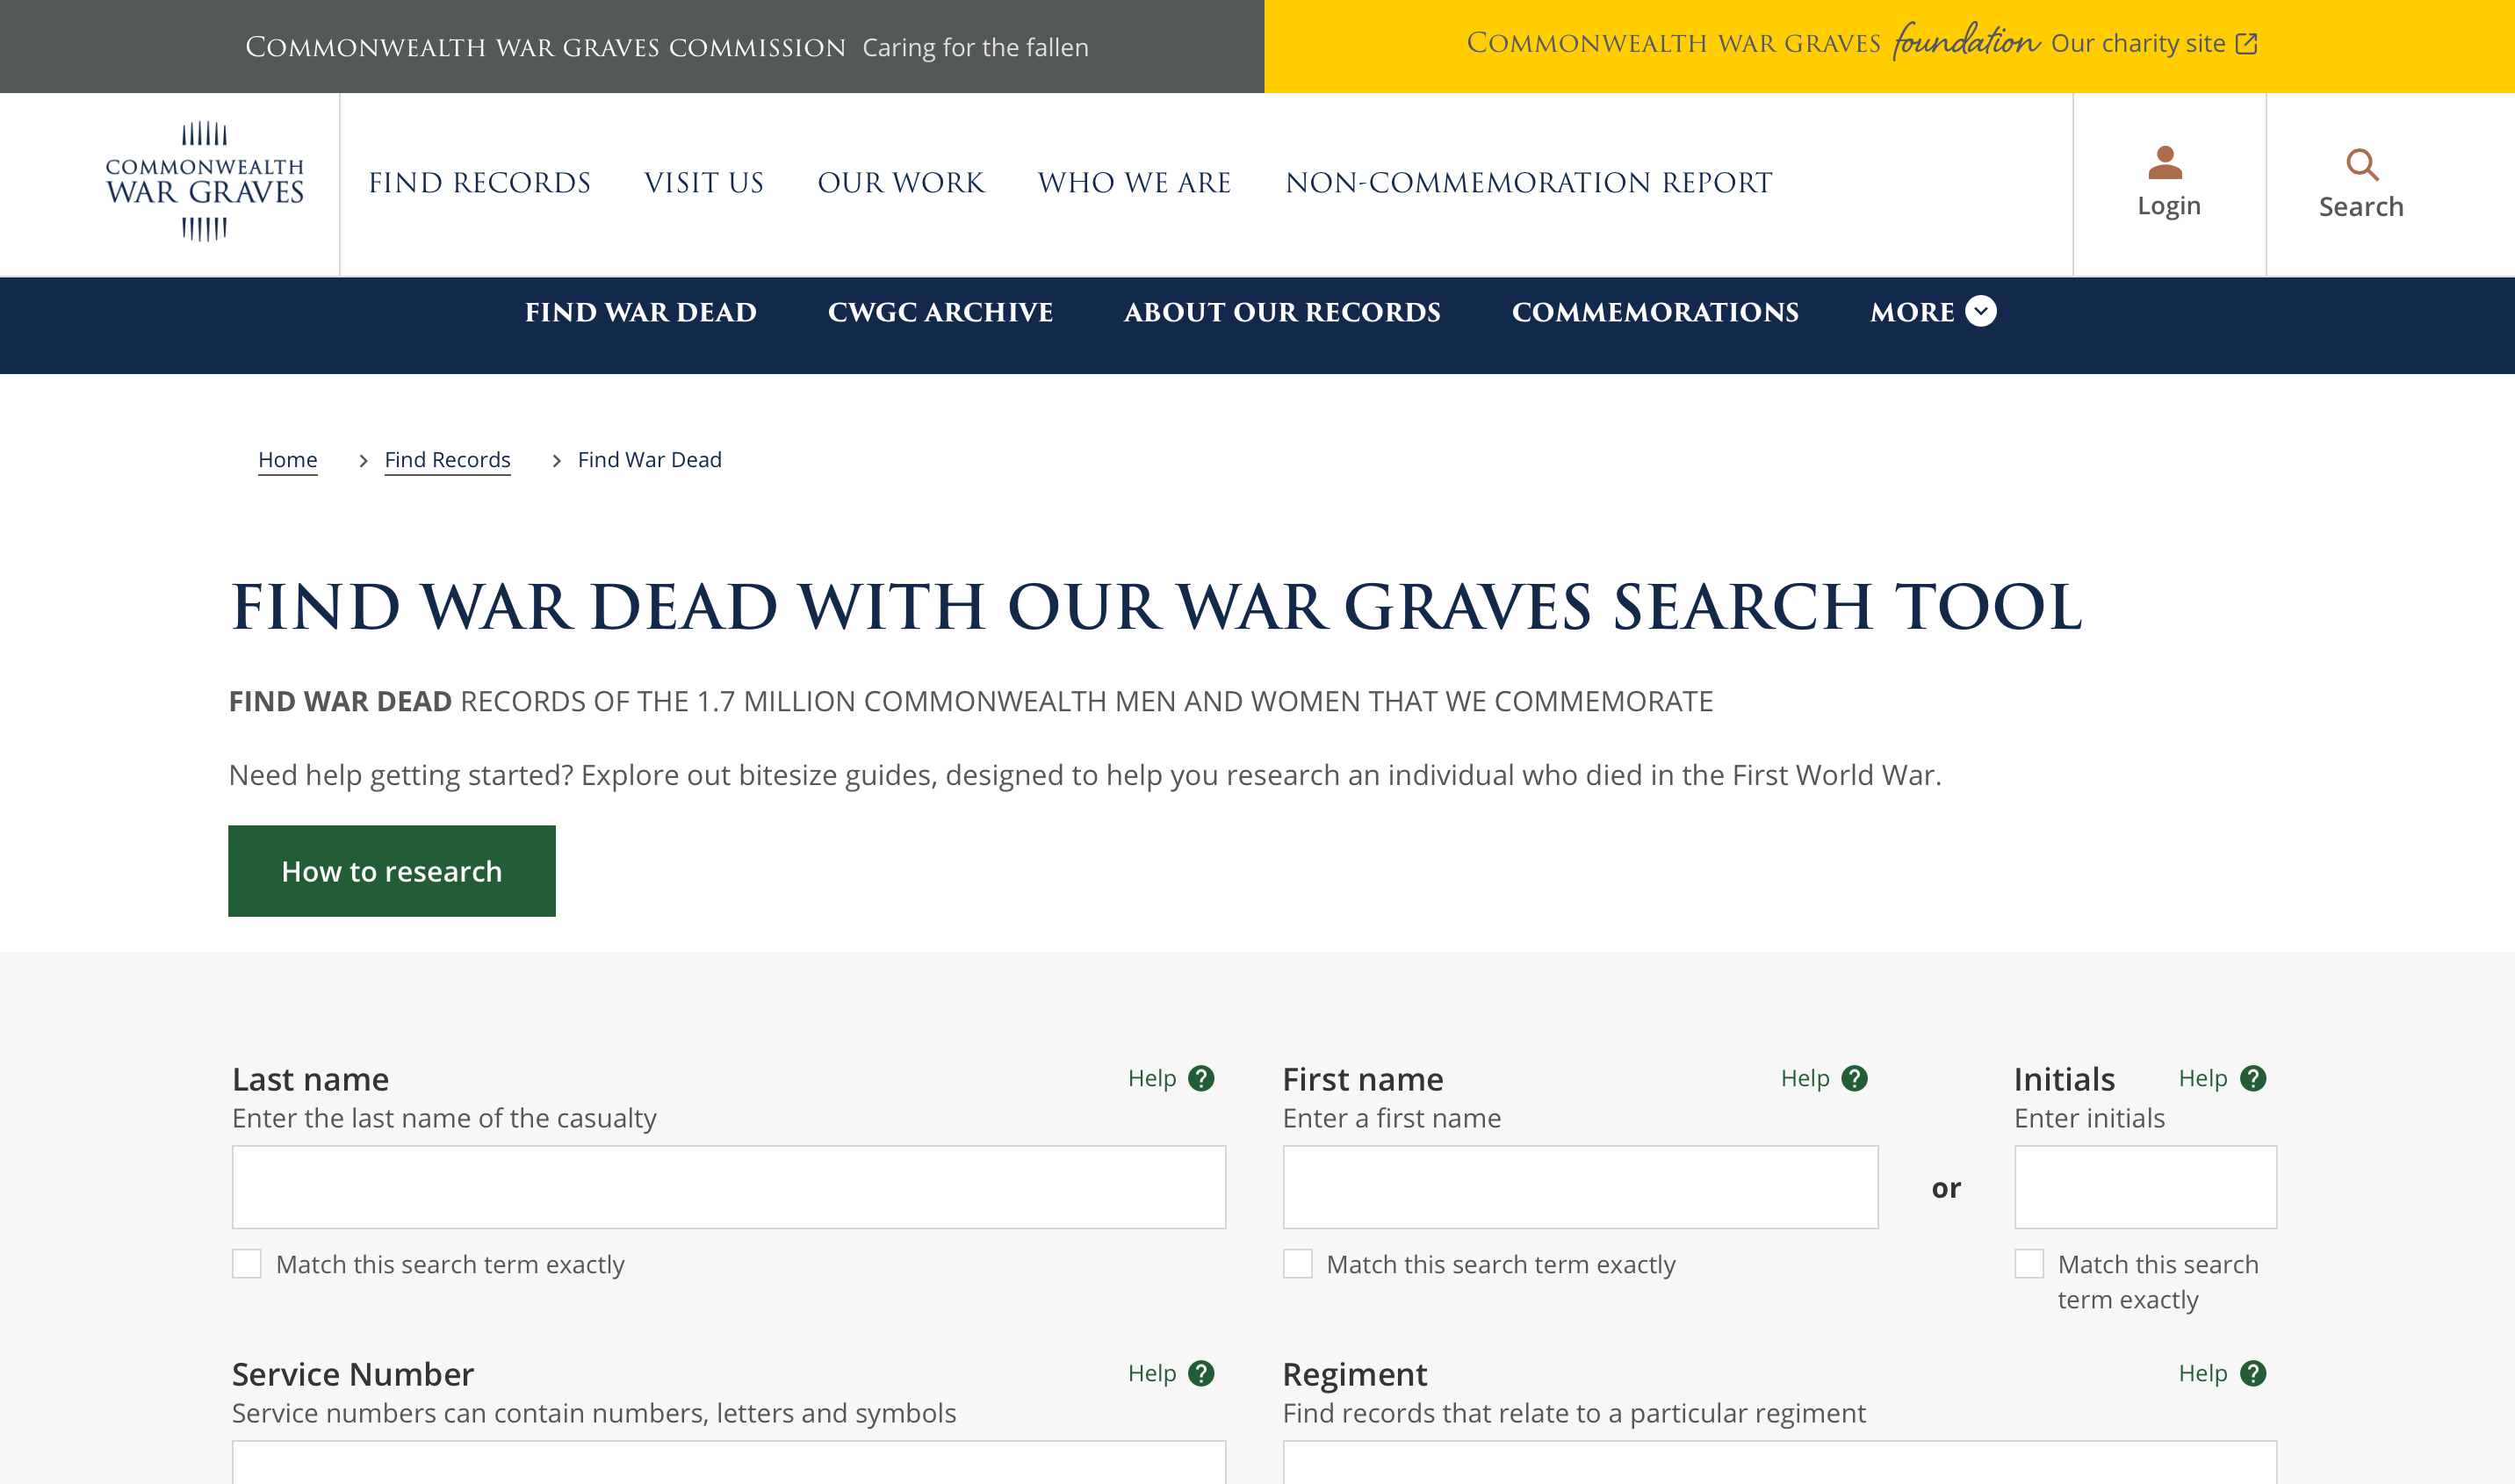
Task: Tick exact match checkbox under First name
Action: tap(1298, 1264)
